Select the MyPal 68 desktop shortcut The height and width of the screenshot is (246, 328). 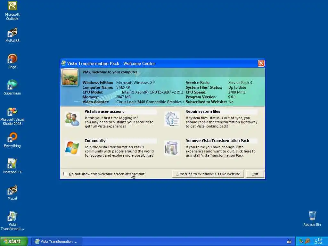coord(12,35)
